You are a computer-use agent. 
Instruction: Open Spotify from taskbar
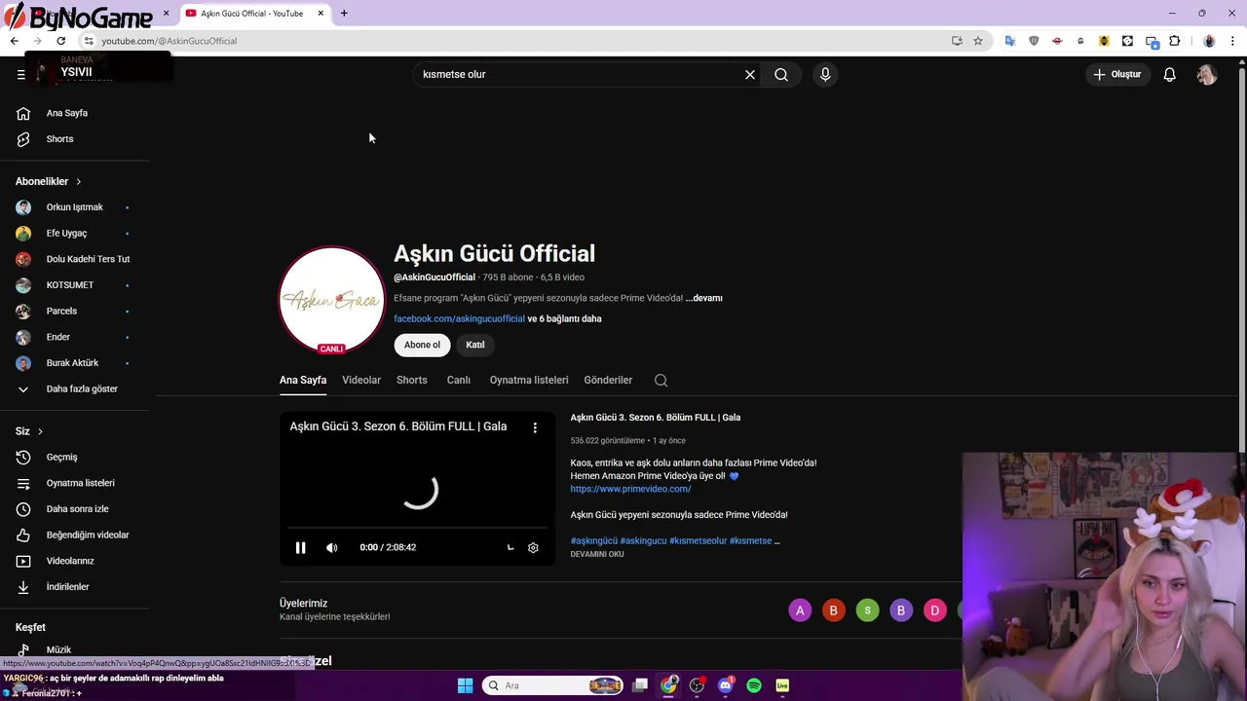point(754,685)
